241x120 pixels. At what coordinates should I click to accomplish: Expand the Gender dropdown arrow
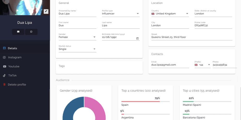[94, 37]
